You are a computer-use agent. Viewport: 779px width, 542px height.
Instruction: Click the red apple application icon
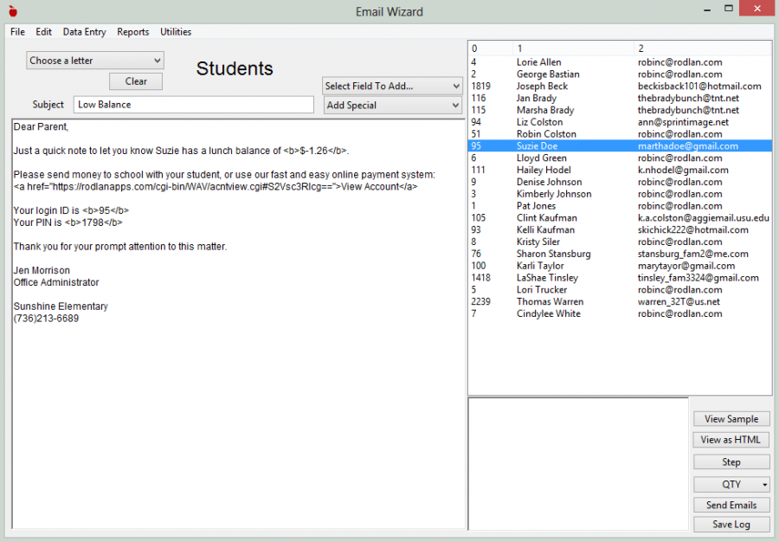[x=13, y=11]
